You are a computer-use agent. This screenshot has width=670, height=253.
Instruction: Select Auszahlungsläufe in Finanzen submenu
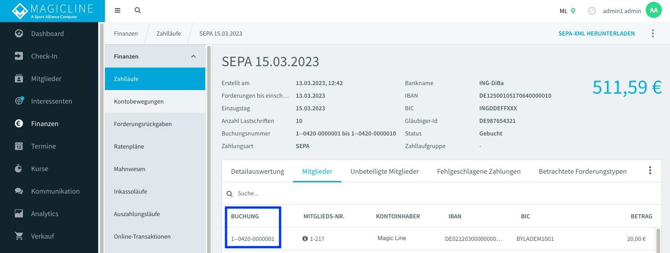(155, 214)
